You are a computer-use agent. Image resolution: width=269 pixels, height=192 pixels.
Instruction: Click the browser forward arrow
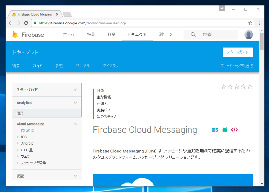pyautogui.click(x=18, y=23)
